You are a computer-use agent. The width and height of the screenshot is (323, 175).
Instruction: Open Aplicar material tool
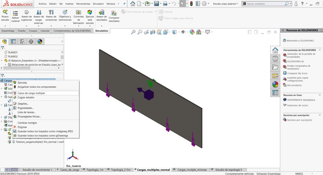[x=15, y=14]
